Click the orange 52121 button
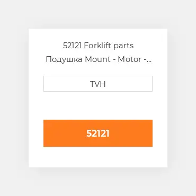196x196 pixels. click(x=98, y=133)
